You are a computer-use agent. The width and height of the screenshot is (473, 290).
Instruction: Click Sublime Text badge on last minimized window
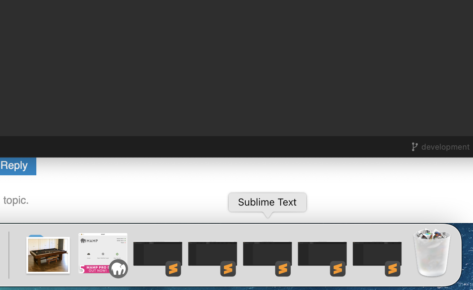click(393, 269)
